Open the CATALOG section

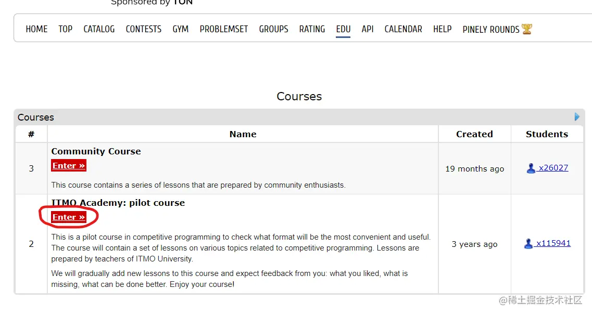99,29
